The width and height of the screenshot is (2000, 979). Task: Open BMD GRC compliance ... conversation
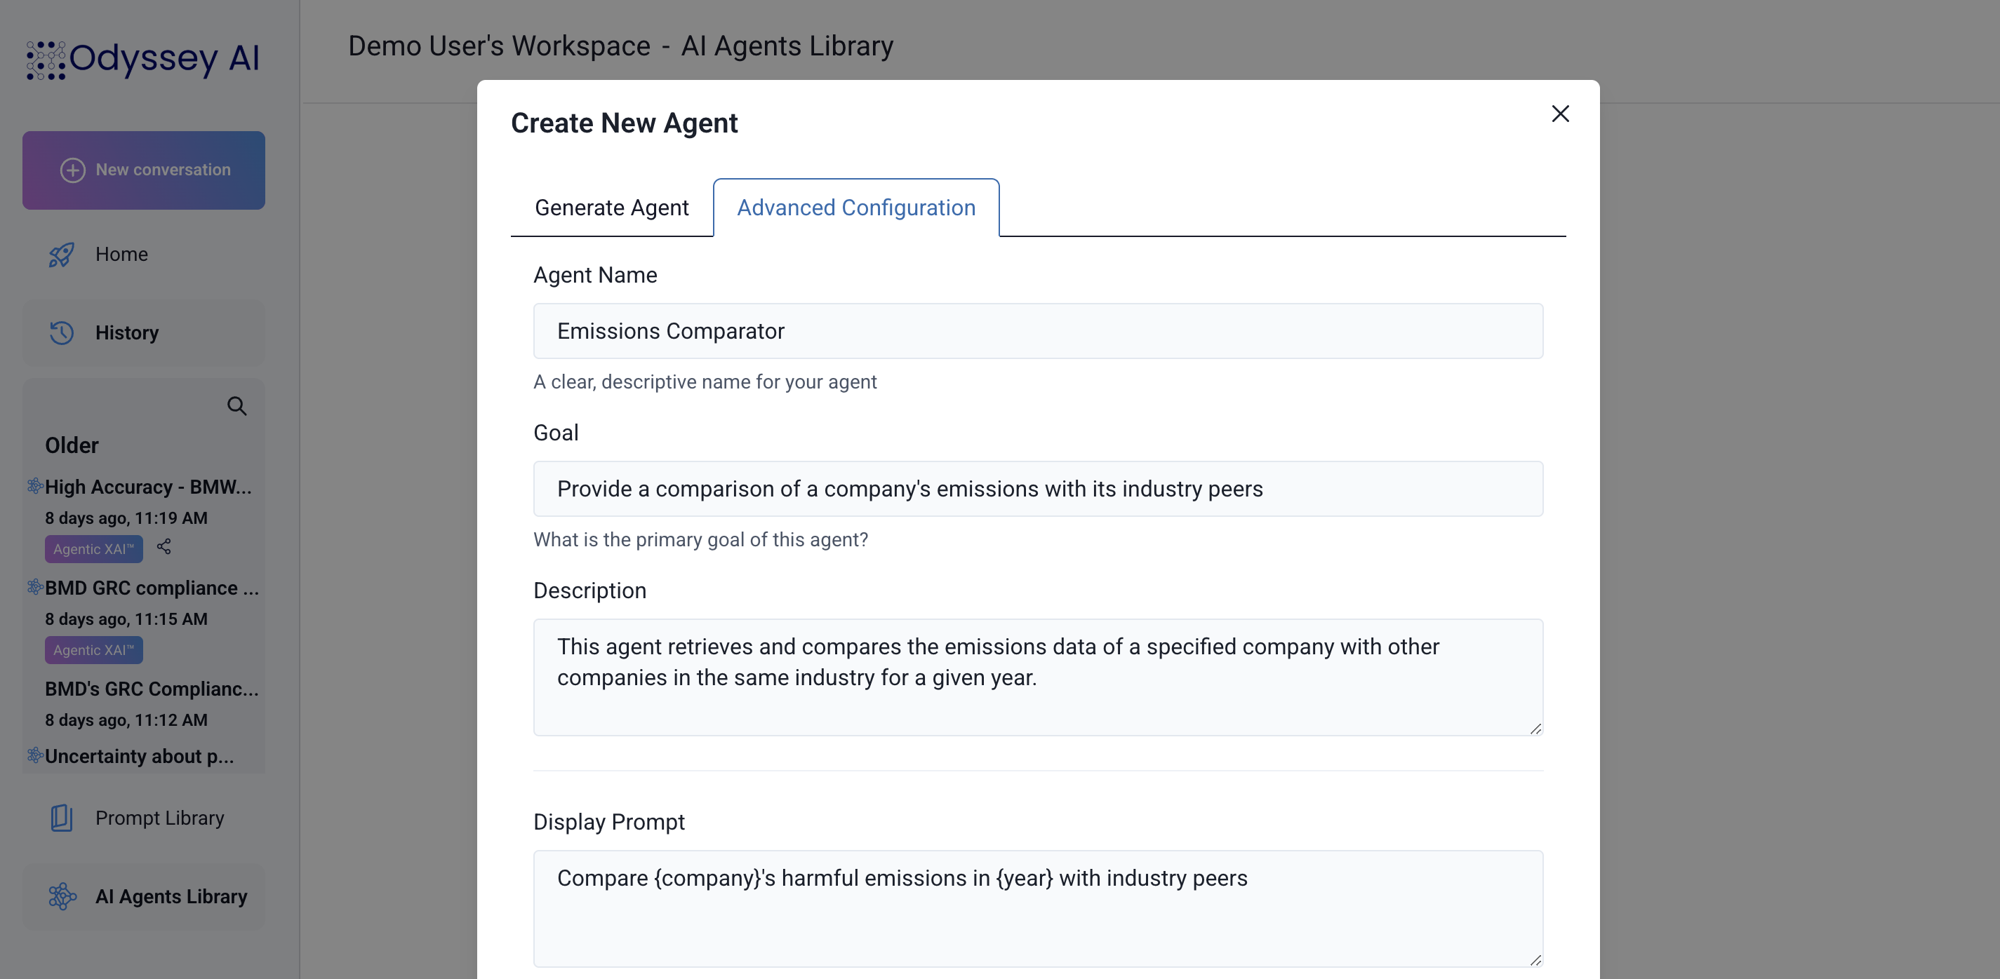tap(152, 588)
